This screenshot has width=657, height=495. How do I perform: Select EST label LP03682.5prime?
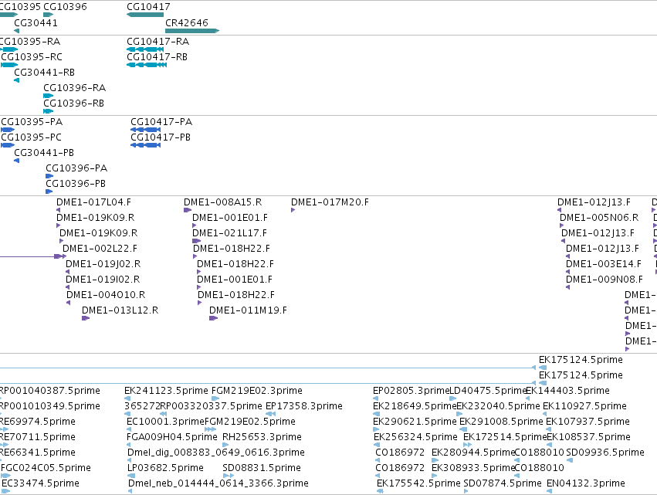click(165, 468)
